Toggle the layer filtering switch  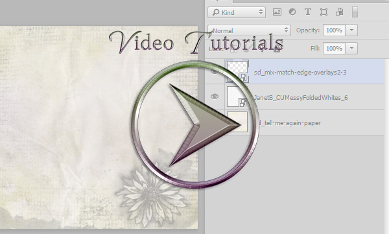point(355,12)
